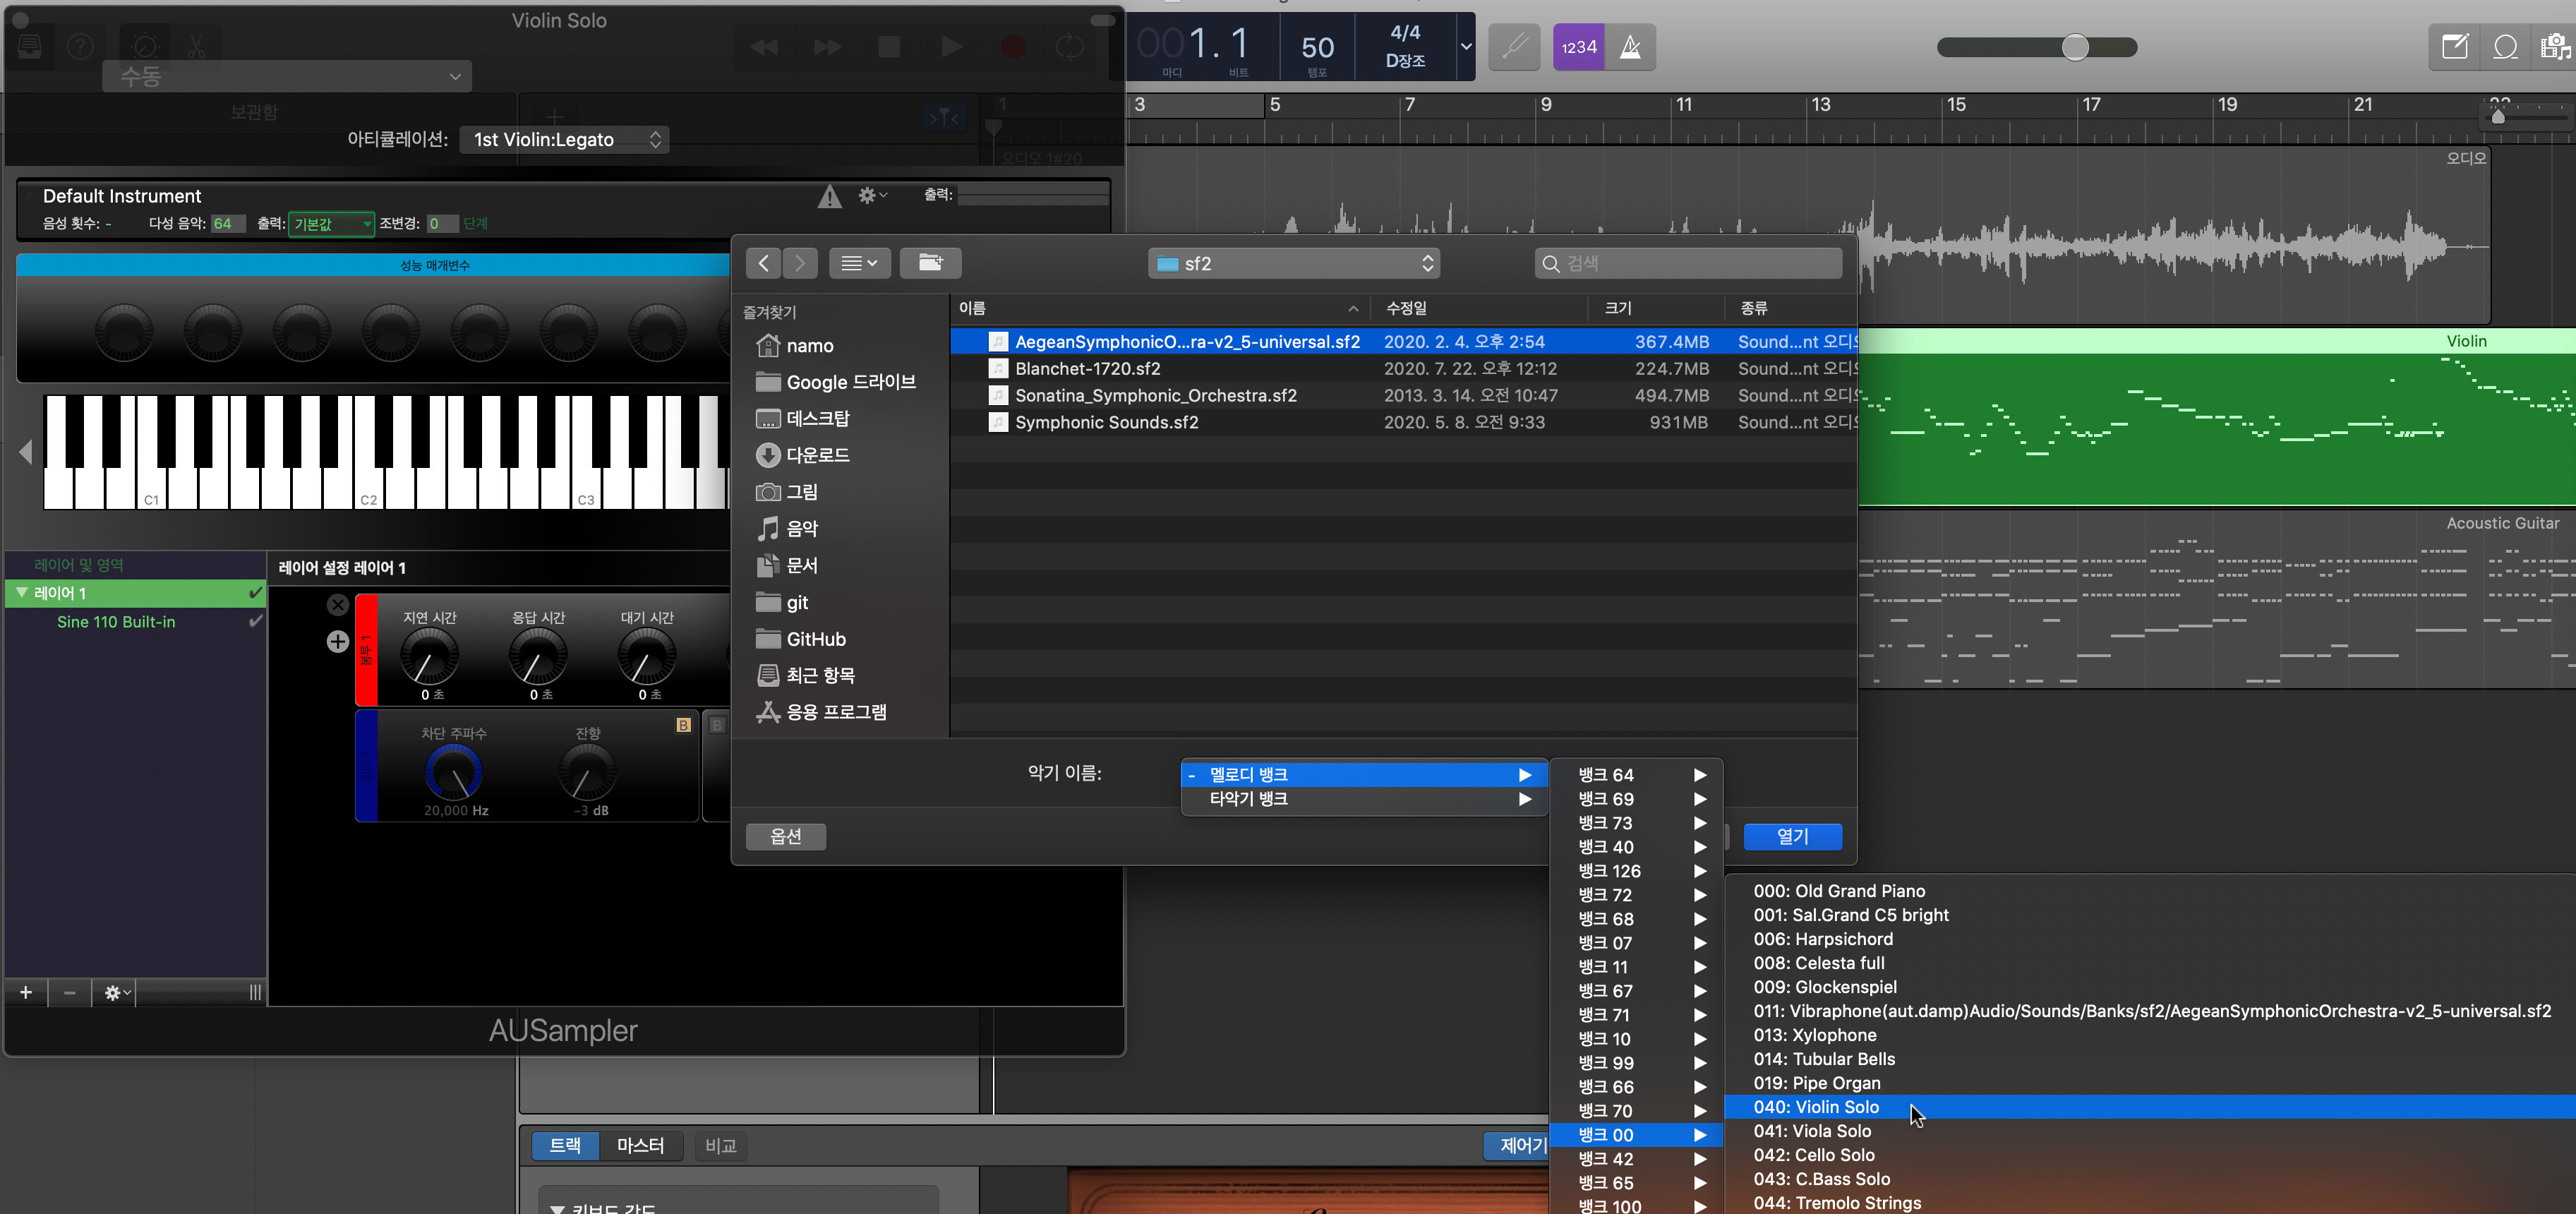Click the add layer plus button
This screenshot has width=2576, height=1214.
click(x=26, y=992)
